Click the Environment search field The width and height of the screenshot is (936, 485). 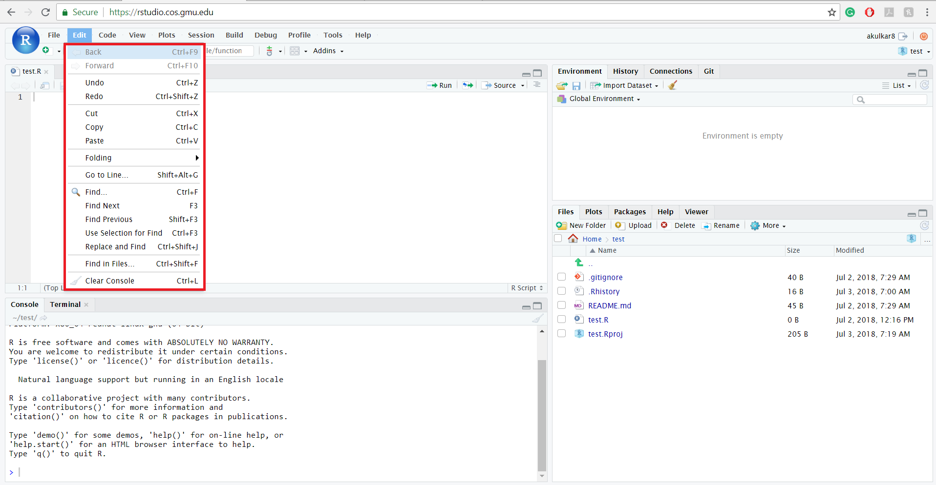890,100
